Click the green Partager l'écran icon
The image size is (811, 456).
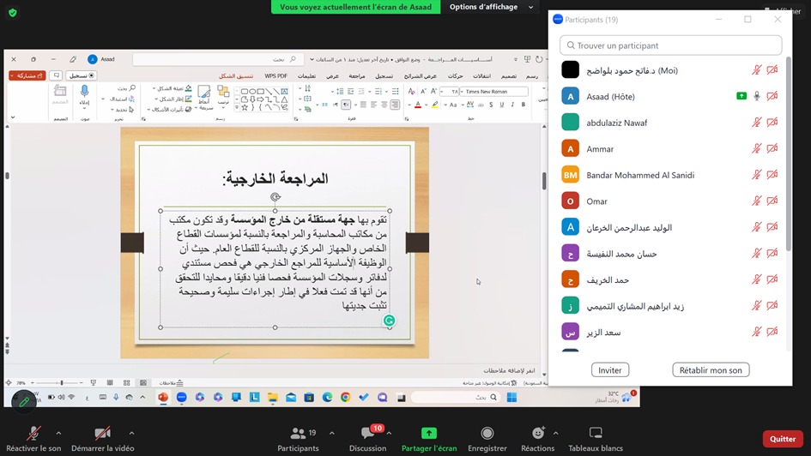pyautogui.click(x=429, y=434)
